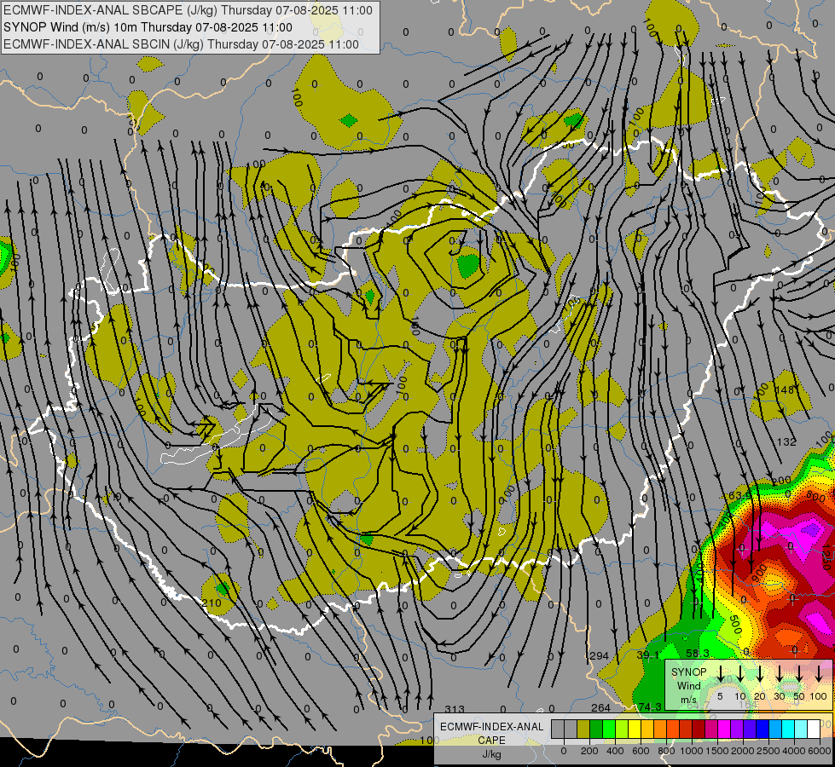Click the 800 tick on CAPE scale
The height and width of the screenshot is (767, 835).
click(x=666, y=751)
